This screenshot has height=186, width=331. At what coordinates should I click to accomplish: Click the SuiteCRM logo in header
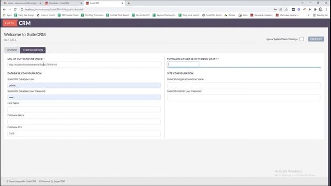coord(17,23)
